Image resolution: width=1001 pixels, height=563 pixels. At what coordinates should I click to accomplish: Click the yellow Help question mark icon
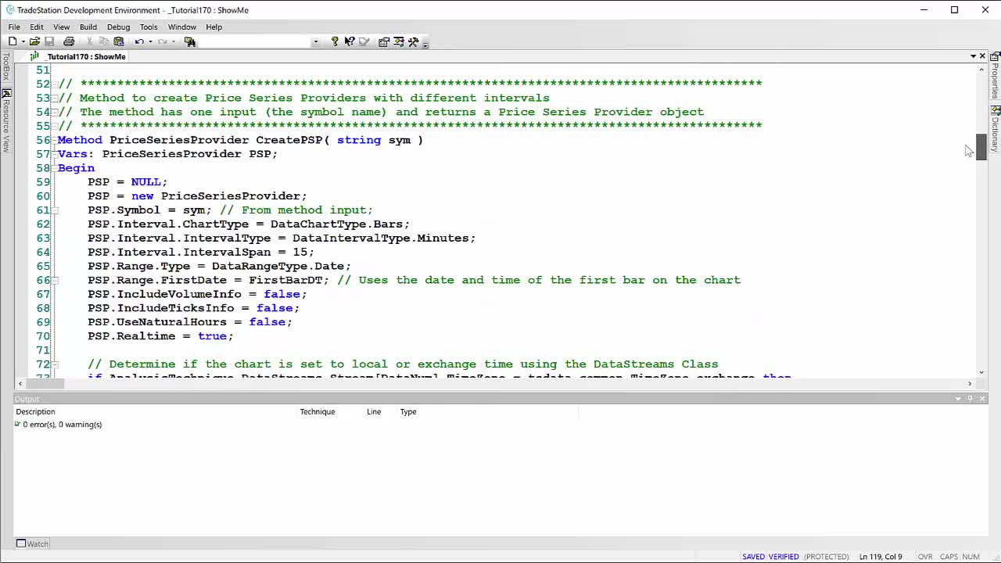335,41
